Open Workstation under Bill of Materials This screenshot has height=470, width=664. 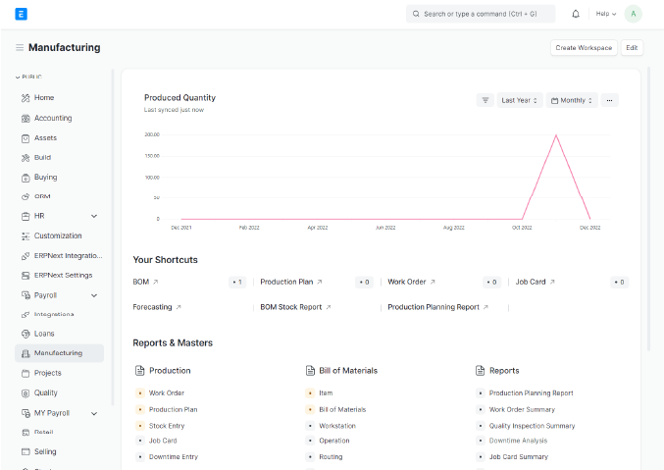click(337, 426)
